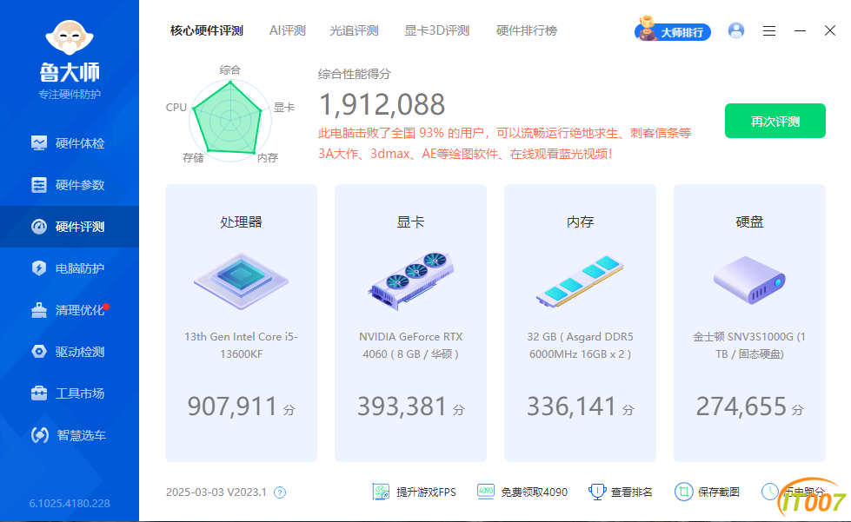Select the 驱动检测 sidebar label
The width and height of the screenshot is (851, 522).
(x=80, y=352)
